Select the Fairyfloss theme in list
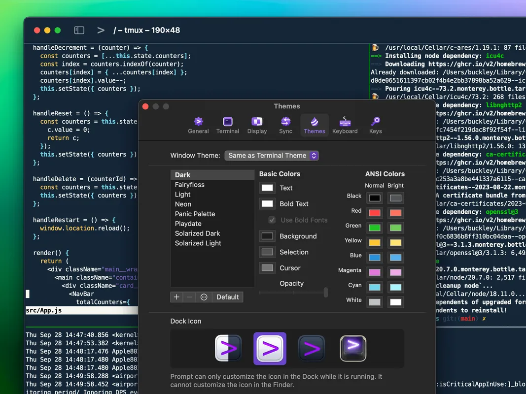The height and width of the screenshot is (394, 526). (189, 185)
